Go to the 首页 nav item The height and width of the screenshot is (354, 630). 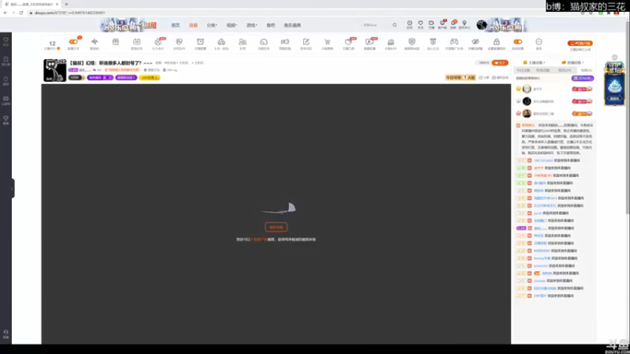click(176, 25)
